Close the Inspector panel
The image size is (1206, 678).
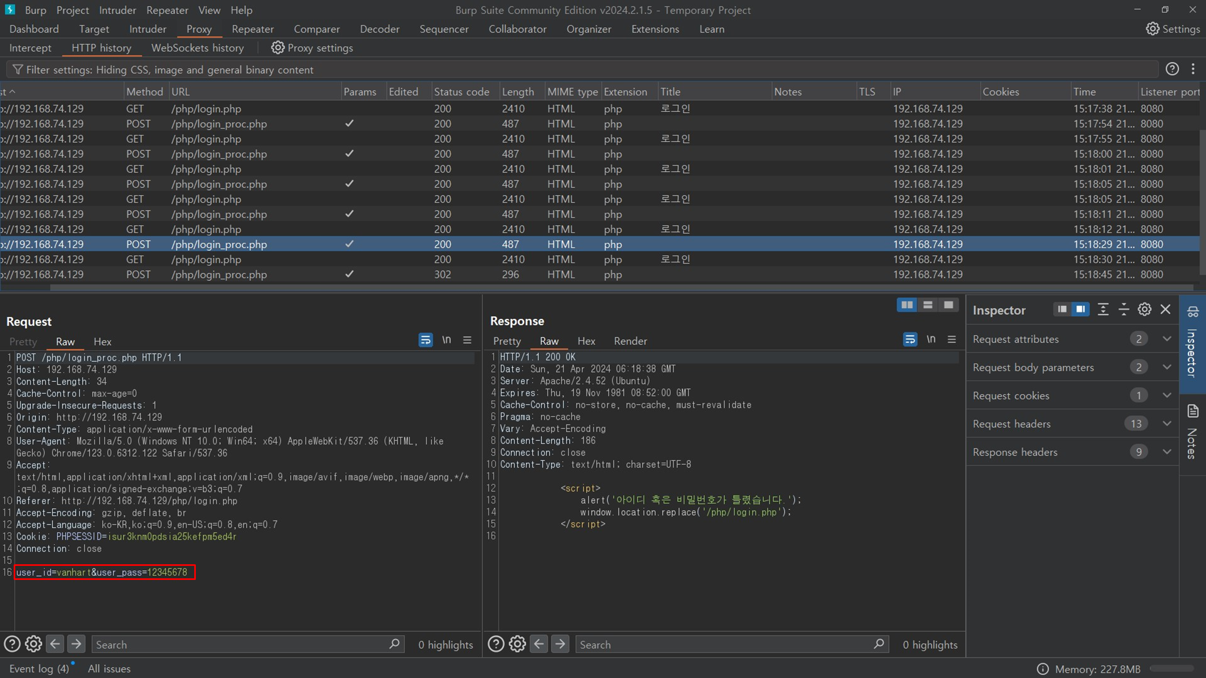[x=1165, y=309]
